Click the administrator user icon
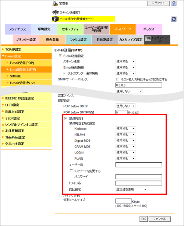The height and width of the screenshot is (226, 184). pos(55,4)
